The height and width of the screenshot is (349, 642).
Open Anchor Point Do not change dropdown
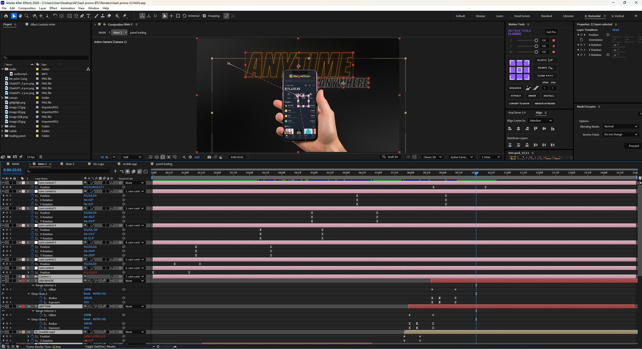tap(621, 135)
